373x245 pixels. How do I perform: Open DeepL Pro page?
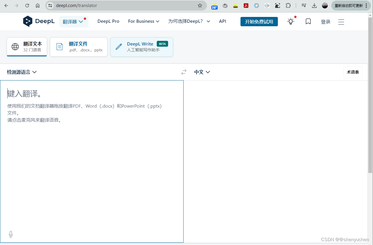point(108,21)
